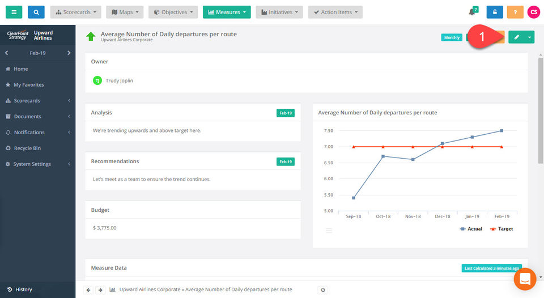544x298 pixels.
Task: Click the chart icon before the breadcrumb
Action: click(112, 290)
